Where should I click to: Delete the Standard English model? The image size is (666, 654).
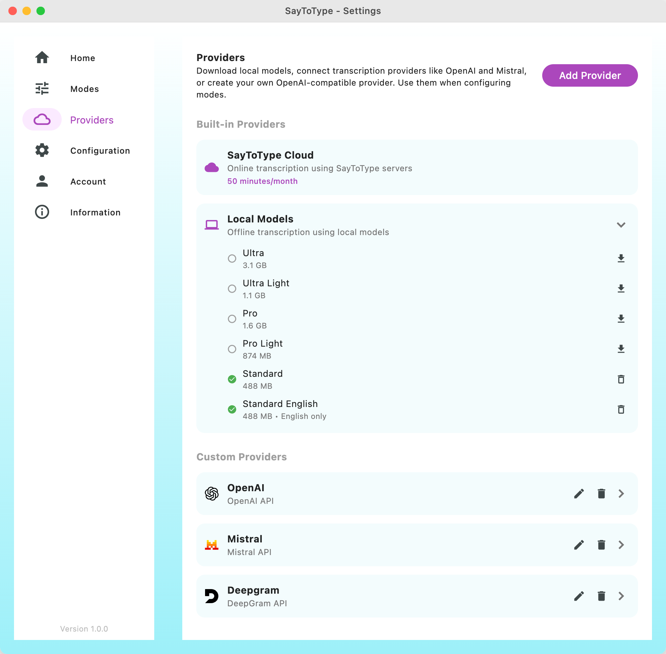(x=621, y=409)
